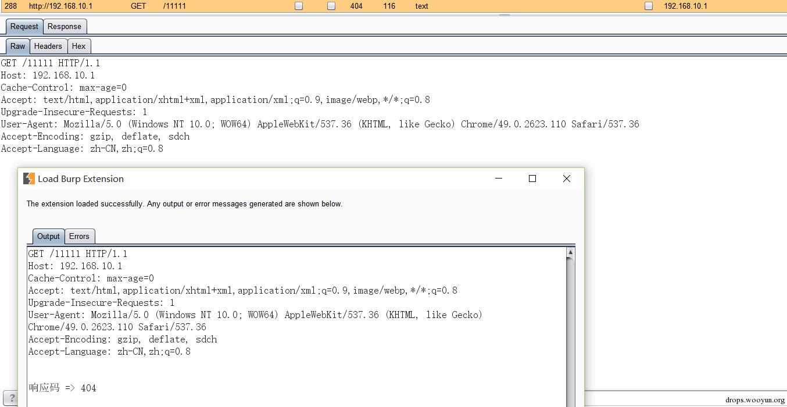Click the text MIME type cell
The width and height of the screenshot is (787, 407).
[421, 6]
